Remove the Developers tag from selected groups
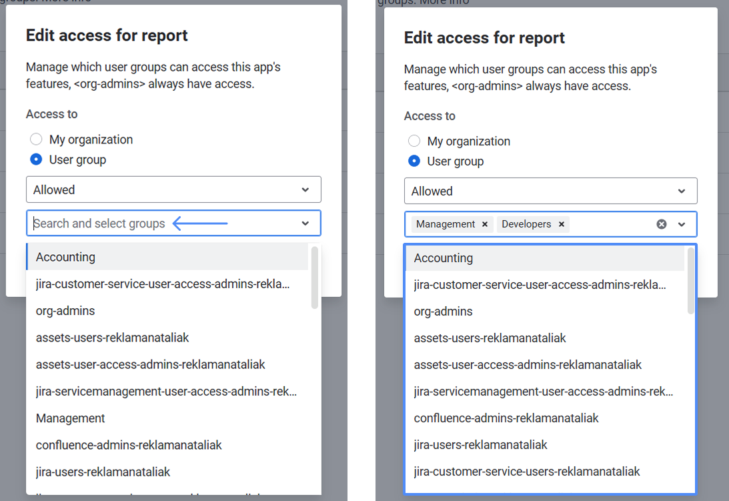729x501 pixels. click(x=562, y=224)
